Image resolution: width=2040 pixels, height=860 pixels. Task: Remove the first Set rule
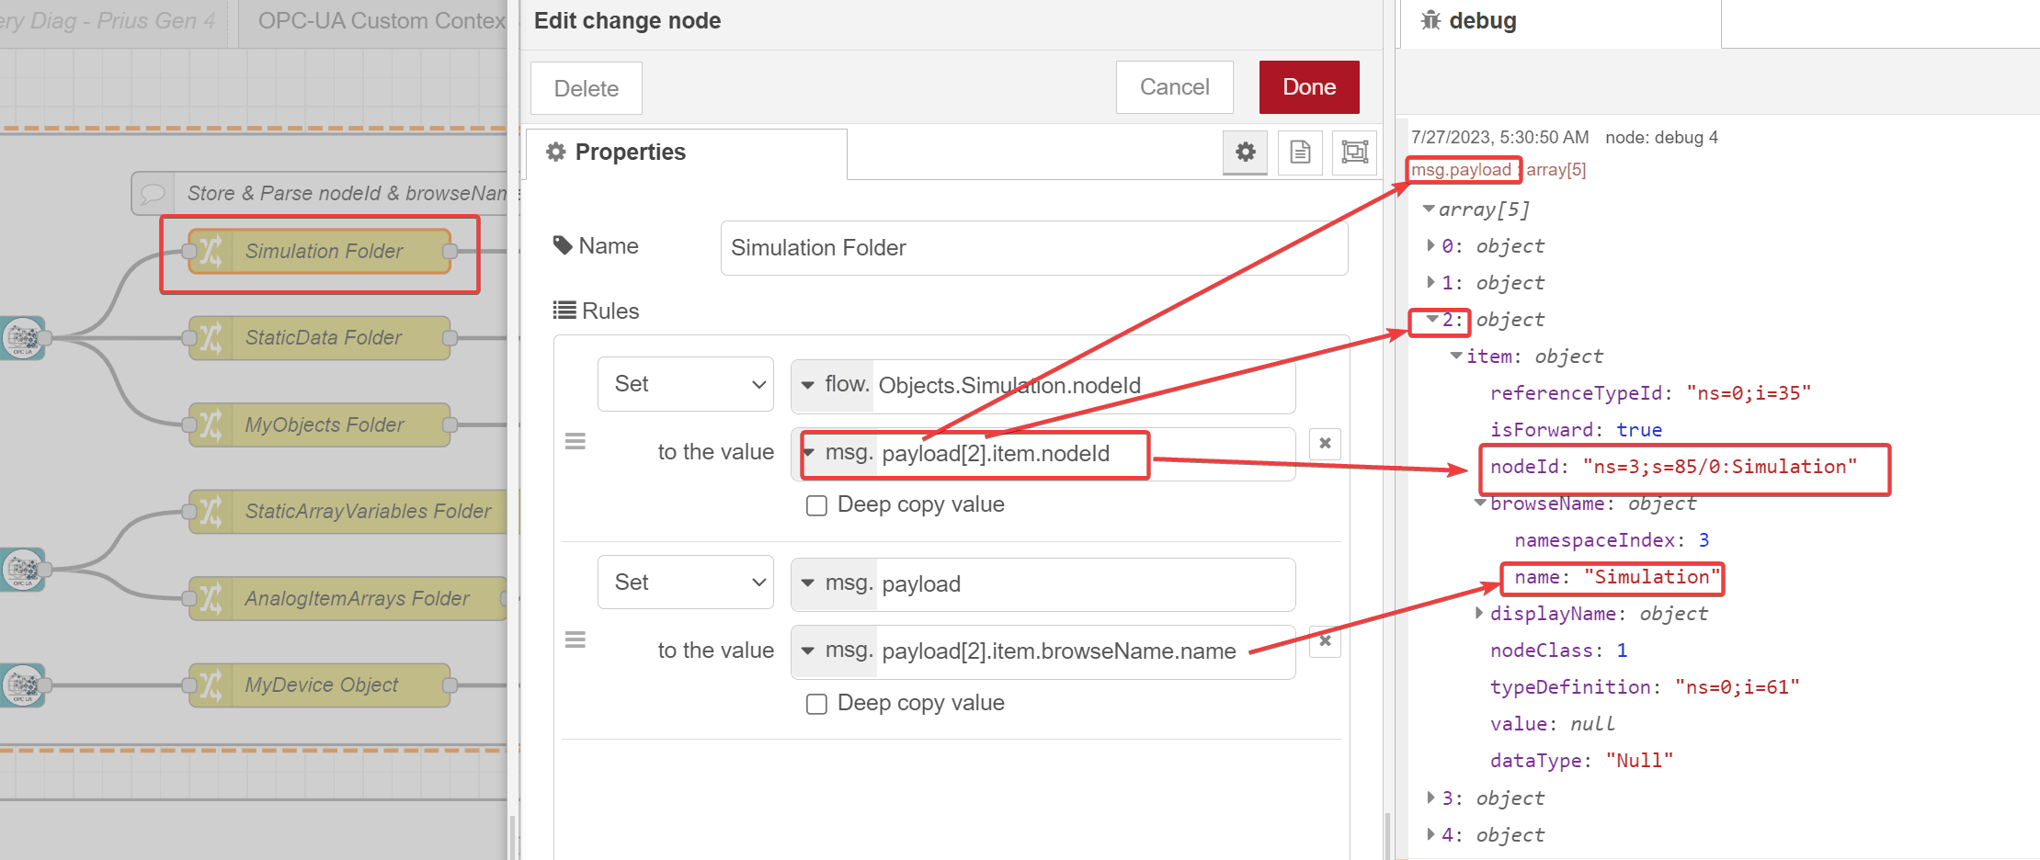[1325, 444]
